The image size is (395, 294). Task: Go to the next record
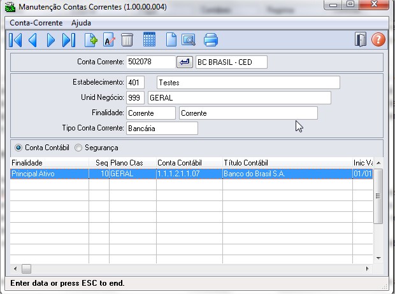pos(50,40)
